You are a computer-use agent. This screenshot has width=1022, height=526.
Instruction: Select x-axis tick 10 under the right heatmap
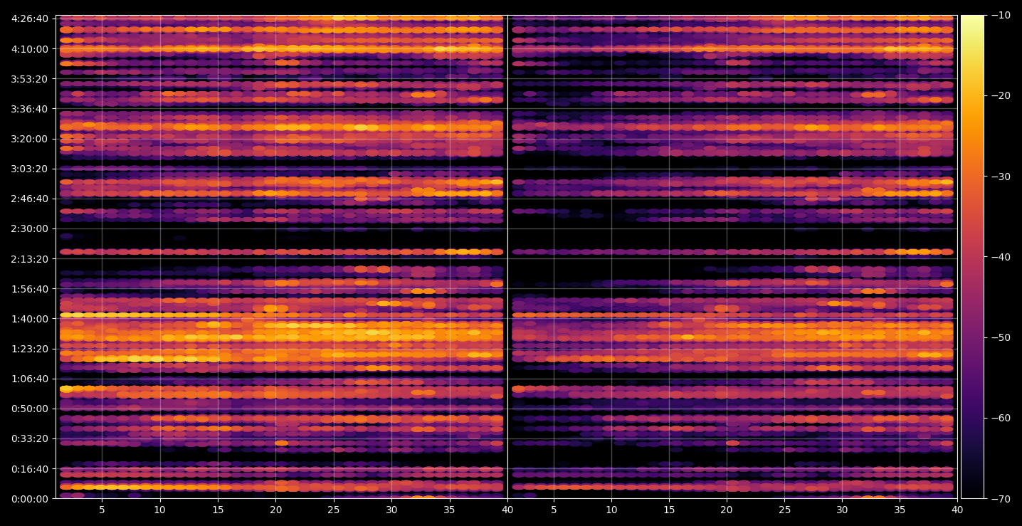click(611, 510)
